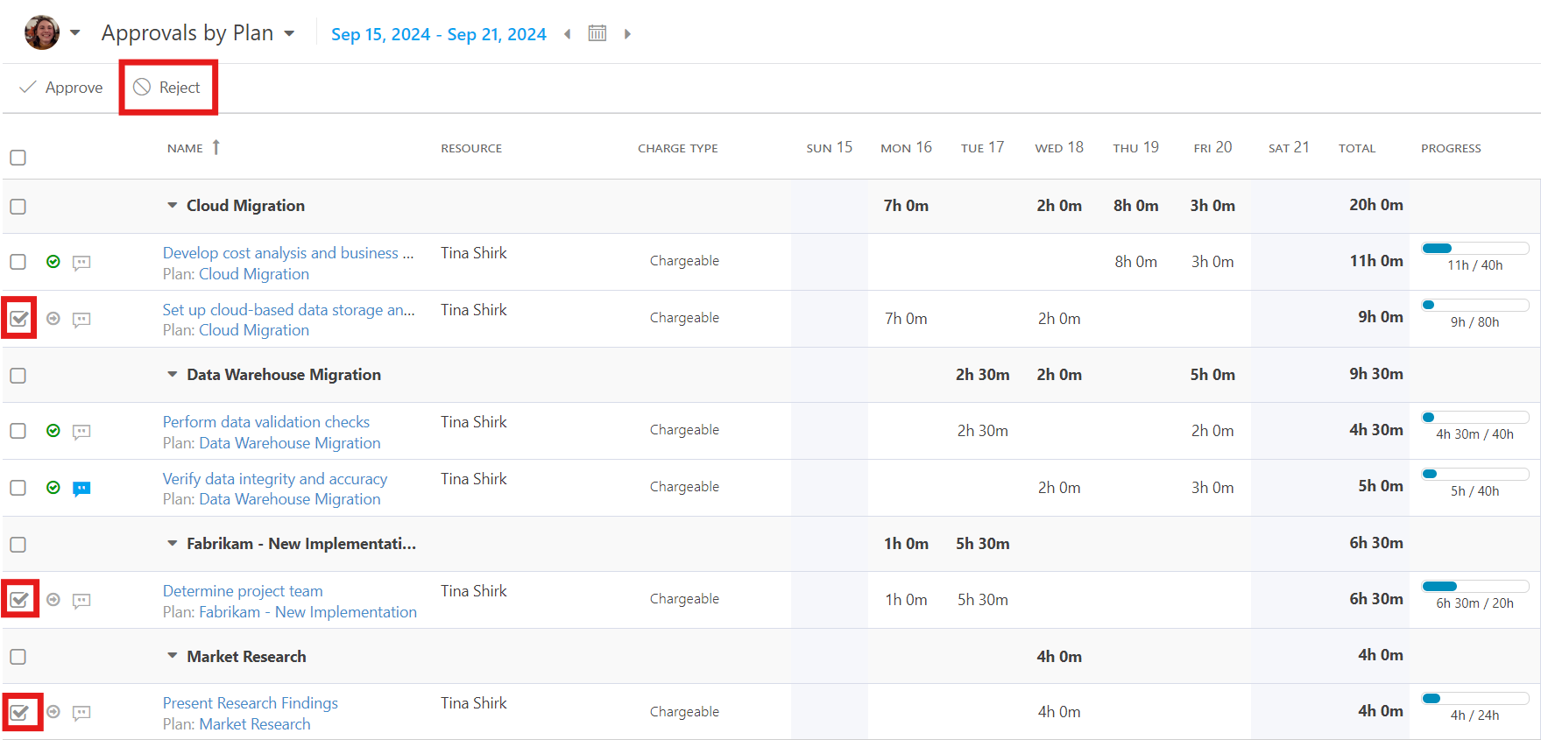Click Reject in the toolbar
The image size is (1541, 740).
click(167, 88)
